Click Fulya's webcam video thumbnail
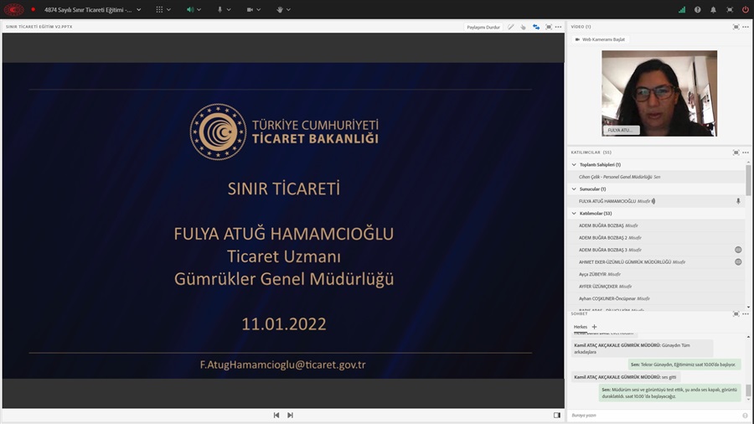The image size is (754, 424). pos(659,93)
